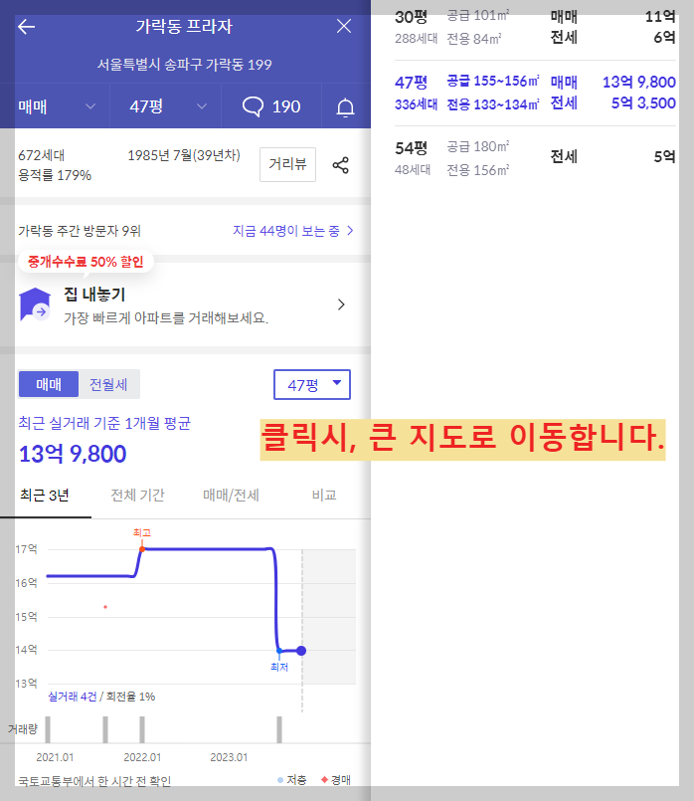Click the 1985년 7월(39년차) build date text

pyautogui.click(x=184, y=155)
